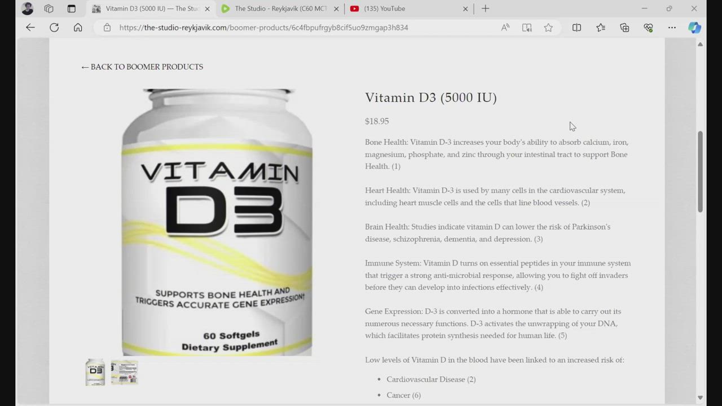Open a new browser tab

pos(485,8)
